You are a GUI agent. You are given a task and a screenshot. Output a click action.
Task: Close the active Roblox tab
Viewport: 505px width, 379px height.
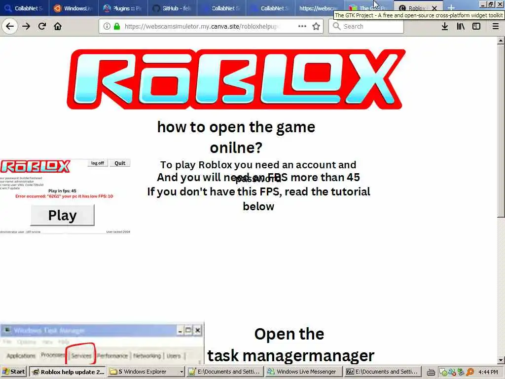434,8
